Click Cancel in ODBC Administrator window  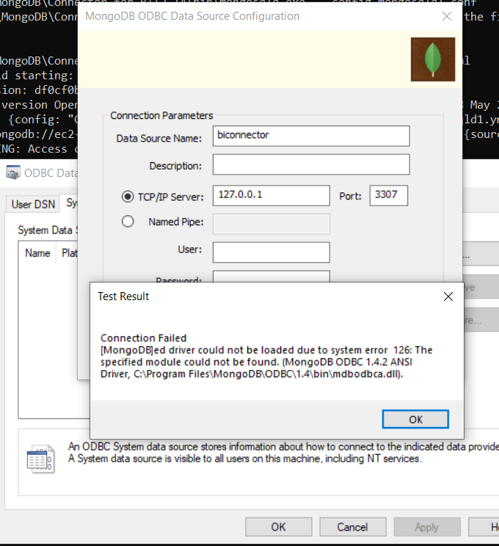(x=352, y=527)
